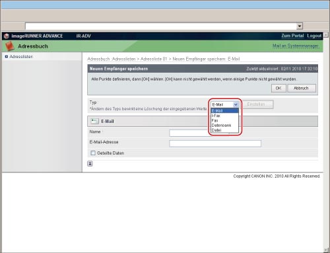Select Datei in the Typ list
This screenshot has width=330, height=253.
click(x=224, y=130)
